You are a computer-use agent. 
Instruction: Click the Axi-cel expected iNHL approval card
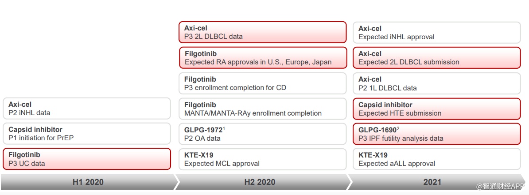436,32
